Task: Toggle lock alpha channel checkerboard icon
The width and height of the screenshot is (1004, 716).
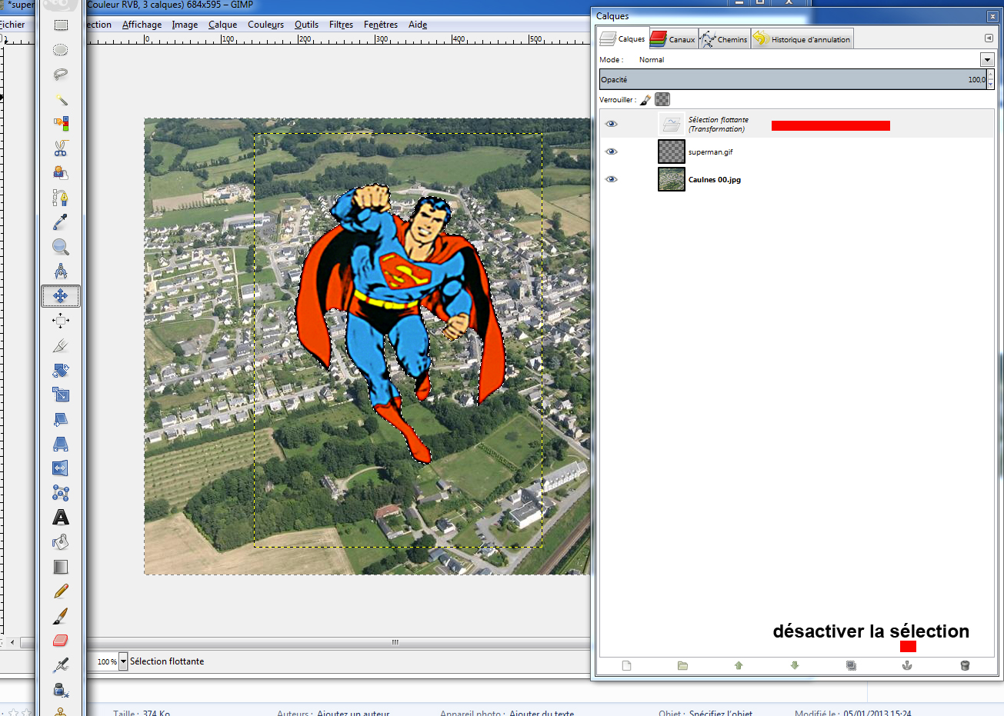Action: (x=662, y=99)
